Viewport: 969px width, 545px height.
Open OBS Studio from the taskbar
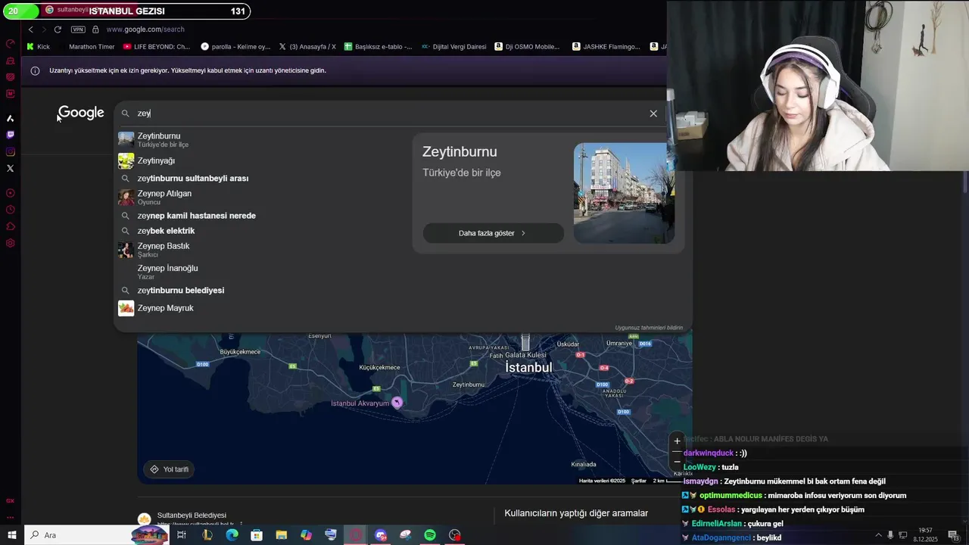pyautogui.click(x=455, y=535)
